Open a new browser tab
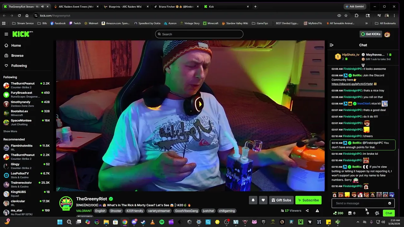This screenshot has height=227, width=404. pos(255,7)
